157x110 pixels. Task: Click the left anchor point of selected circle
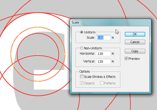11,54
